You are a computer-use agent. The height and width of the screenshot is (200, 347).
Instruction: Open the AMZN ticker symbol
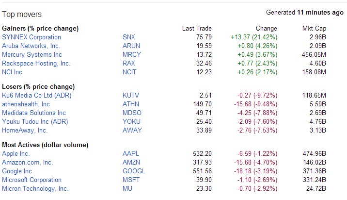click(131, 162)
